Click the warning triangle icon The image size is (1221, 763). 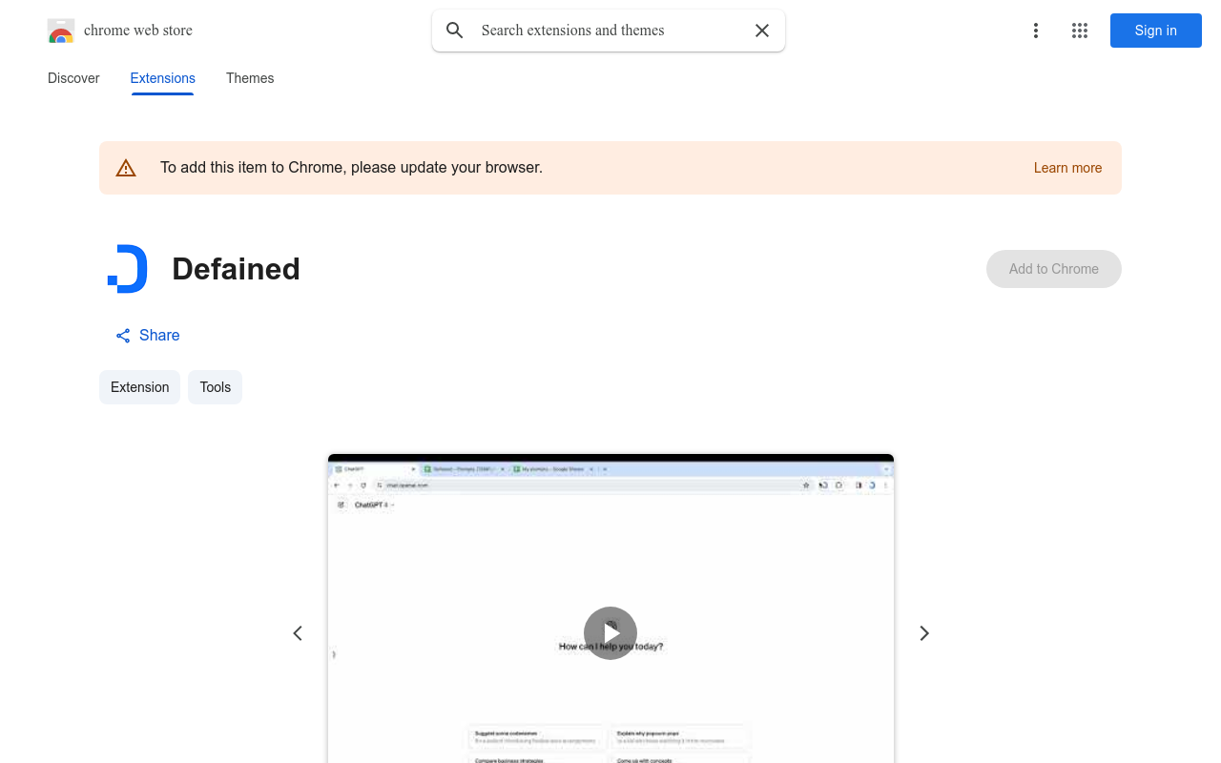(x=126, y=168)
